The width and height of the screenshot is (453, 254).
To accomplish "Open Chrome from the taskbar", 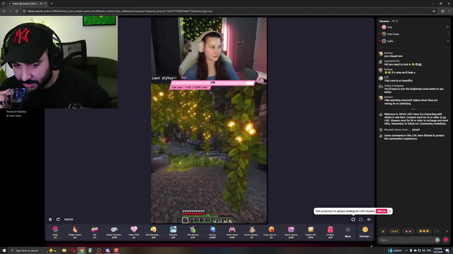I will [81, 250].
